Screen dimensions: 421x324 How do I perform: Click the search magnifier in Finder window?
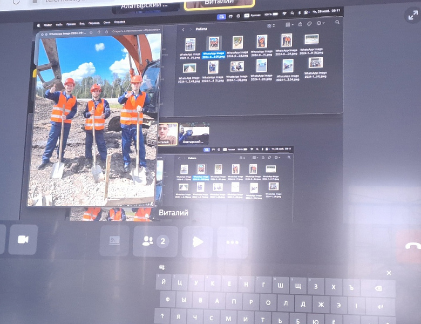point(337,23)
